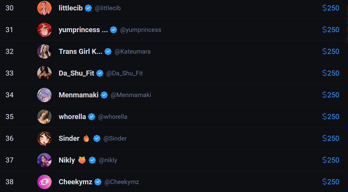
Task: Click the verified badge next to littlecib
Action: pos(88,8)
